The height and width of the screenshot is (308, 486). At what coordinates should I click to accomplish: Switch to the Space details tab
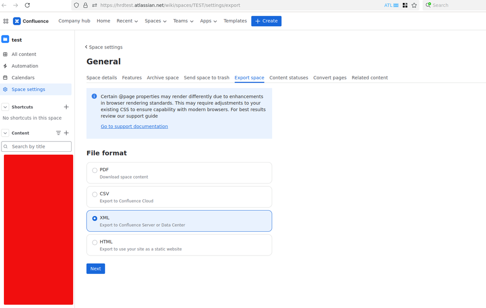pyautogui.click(x=102, y=78)
